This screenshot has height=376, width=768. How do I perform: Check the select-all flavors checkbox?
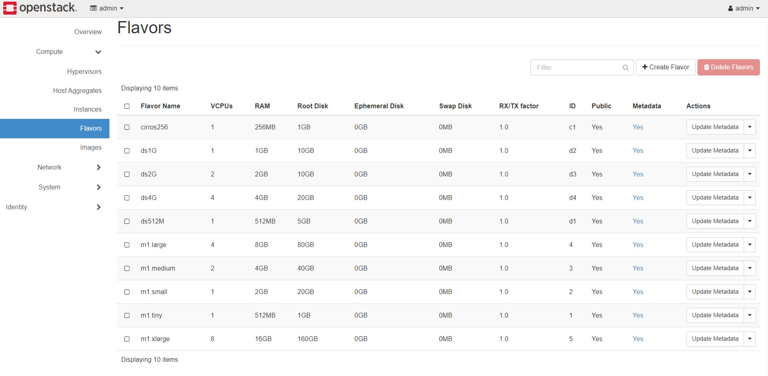point(127,106)
